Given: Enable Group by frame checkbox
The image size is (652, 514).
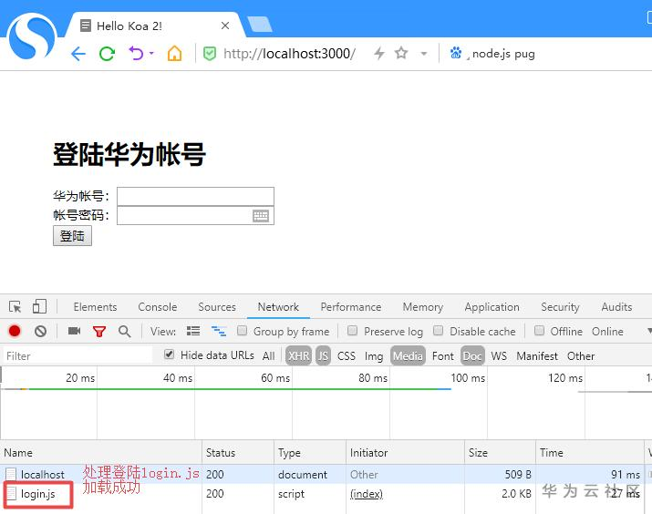Looking at the screenshot, I should click(x=242, y=330).
